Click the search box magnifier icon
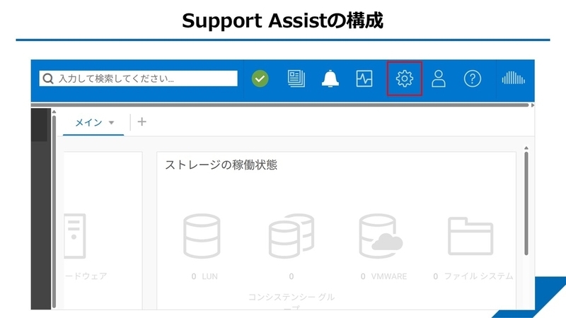The width and height of the screenshot is (566, 318). pos(47,78)
